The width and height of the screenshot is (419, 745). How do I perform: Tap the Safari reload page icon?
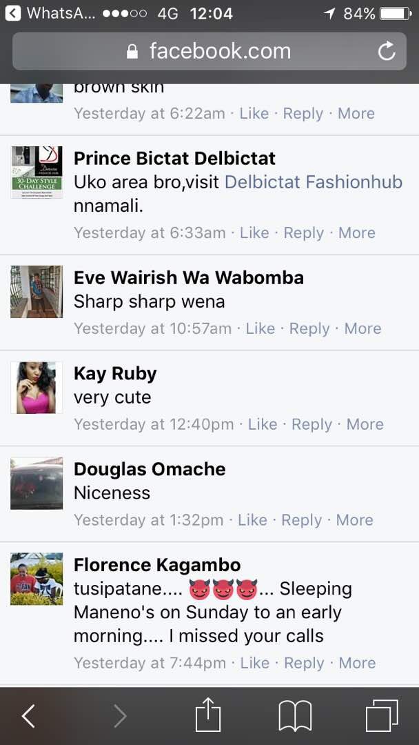click(387, 51)
